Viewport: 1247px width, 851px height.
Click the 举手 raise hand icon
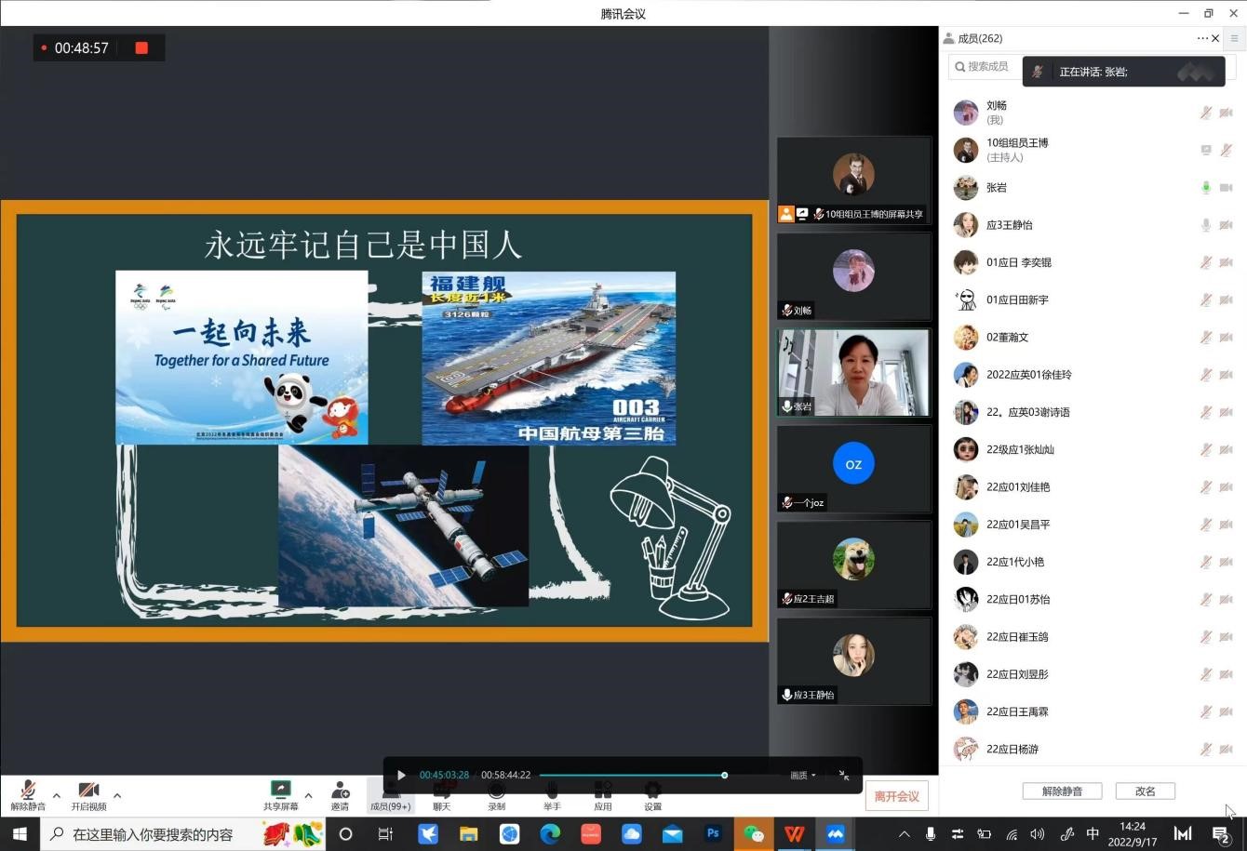point(552,790)
